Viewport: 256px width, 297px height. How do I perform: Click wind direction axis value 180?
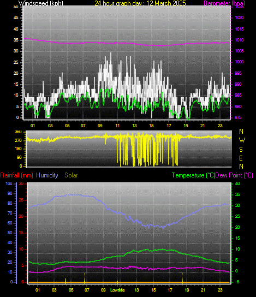pyautogui.click(x=19, y=149)
